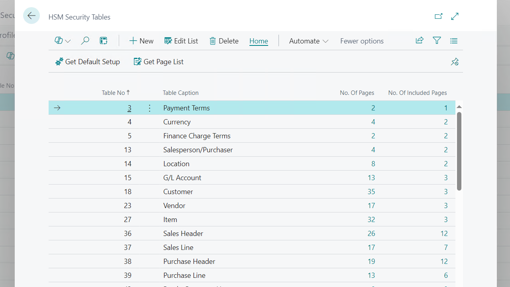Click Fewer options in menu bar
This screenshot has width=510, height=287.
(x=362, y=41)
